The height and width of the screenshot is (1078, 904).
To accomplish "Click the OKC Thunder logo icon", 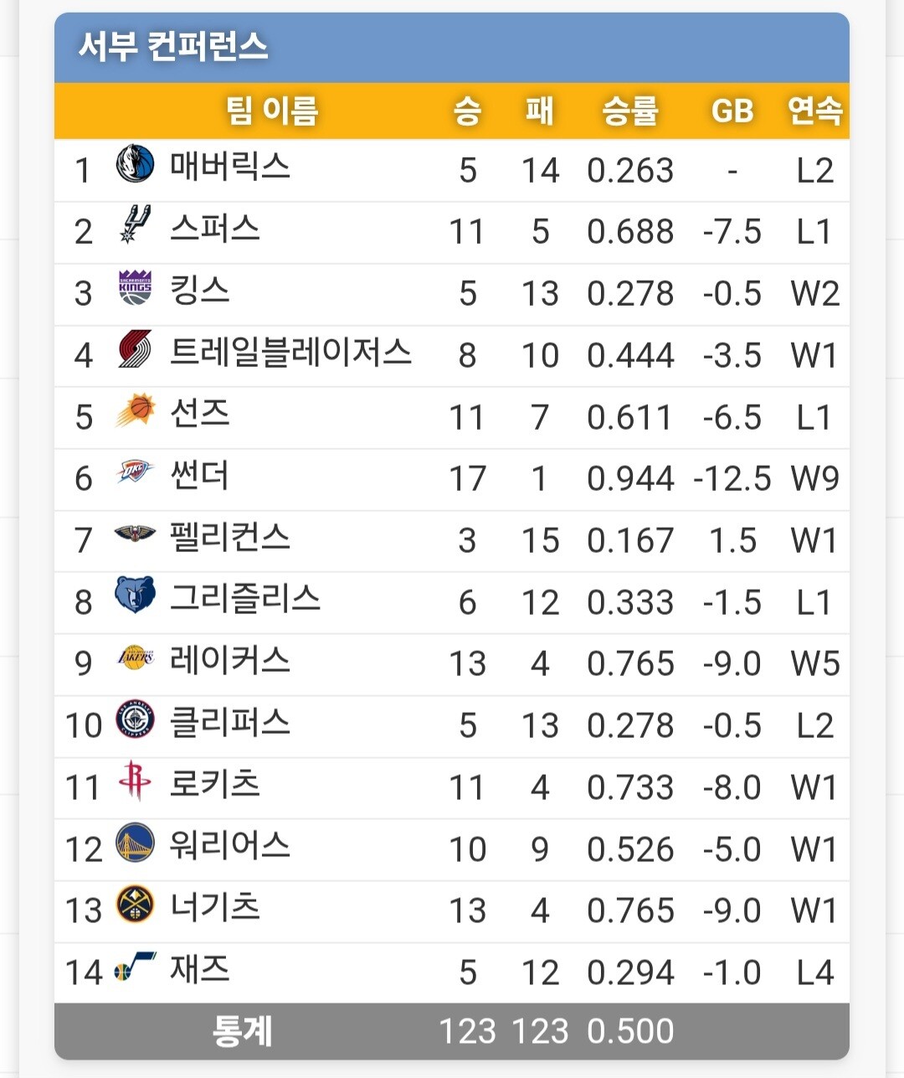I will click(x=135, y=472).
